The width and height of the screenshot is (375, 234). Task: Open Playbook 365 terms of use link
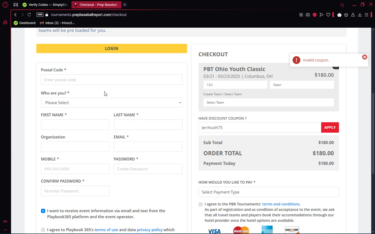click(106, 230)
